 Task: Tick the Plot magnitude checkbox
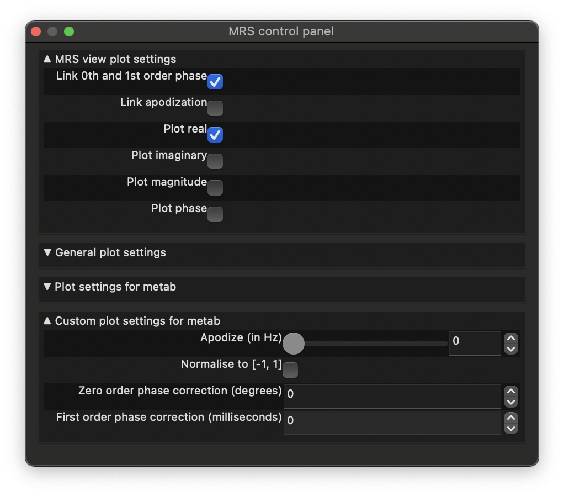[x=215, y=188]
